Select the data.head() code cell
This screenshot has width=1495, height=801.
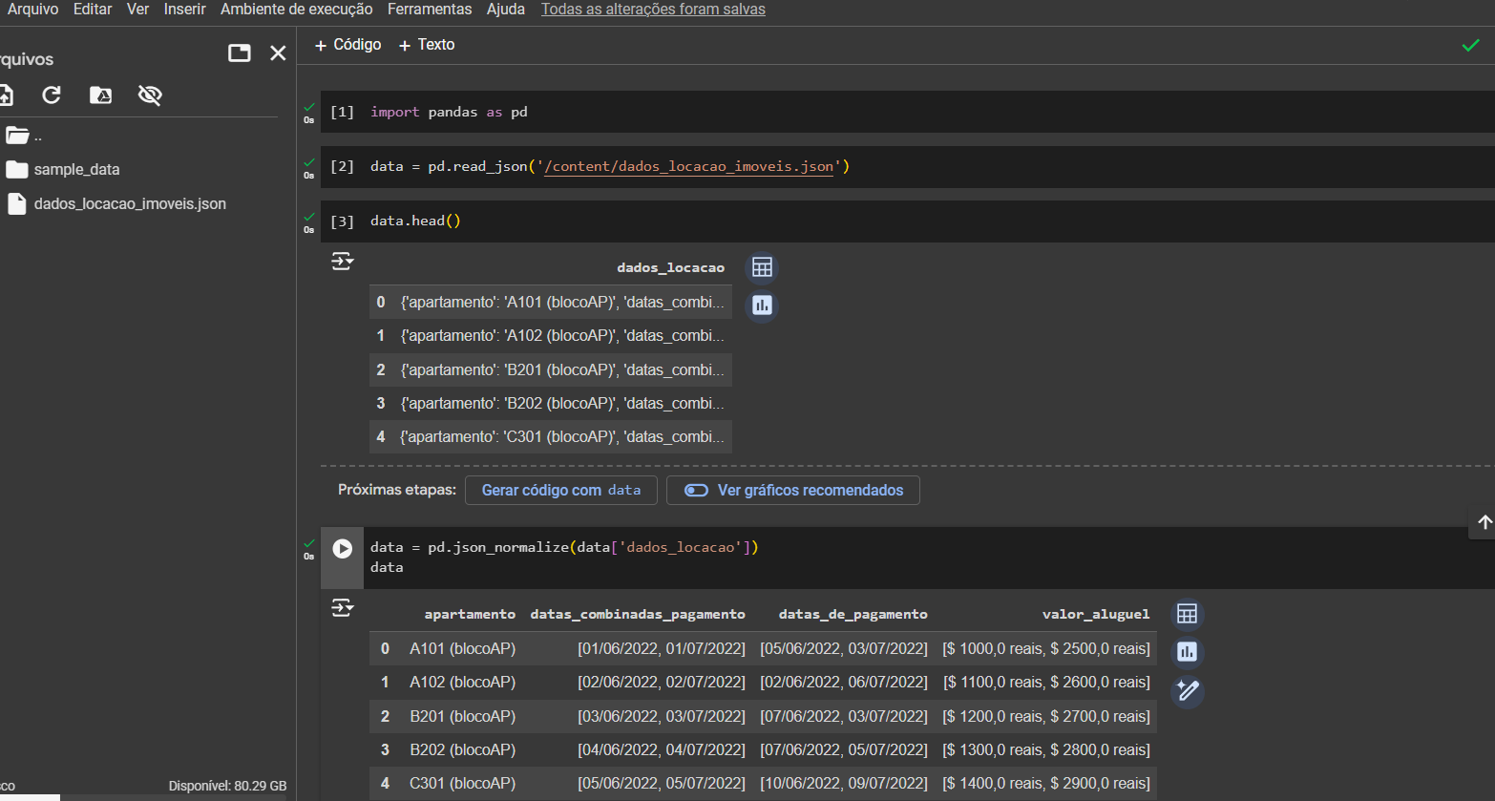(907, 221)
